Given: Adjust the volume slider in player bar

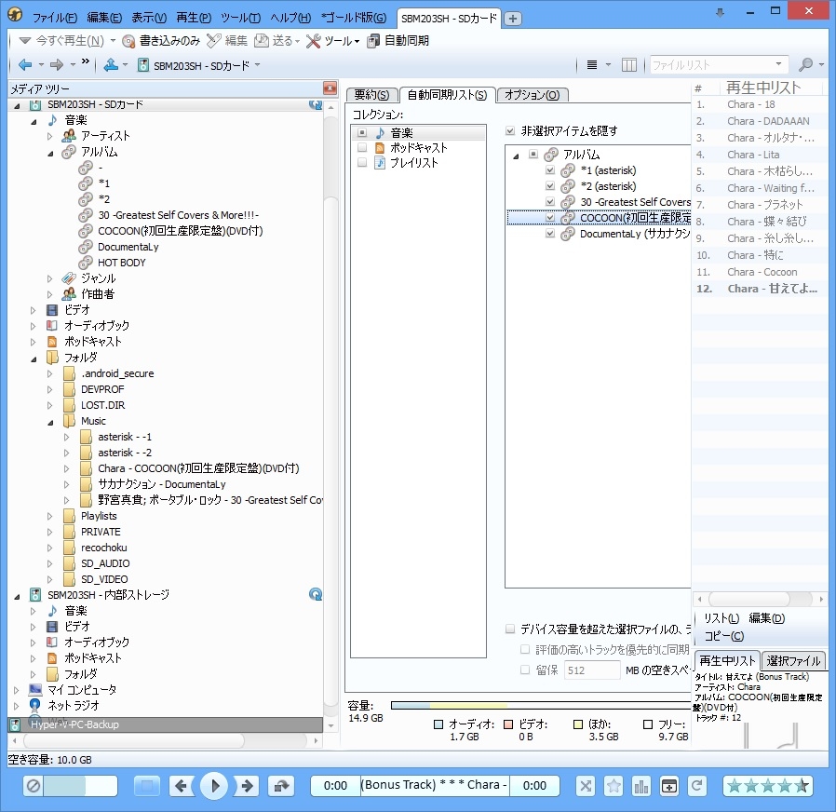Looking at the screenshot, I should click(x=79, y=786).
